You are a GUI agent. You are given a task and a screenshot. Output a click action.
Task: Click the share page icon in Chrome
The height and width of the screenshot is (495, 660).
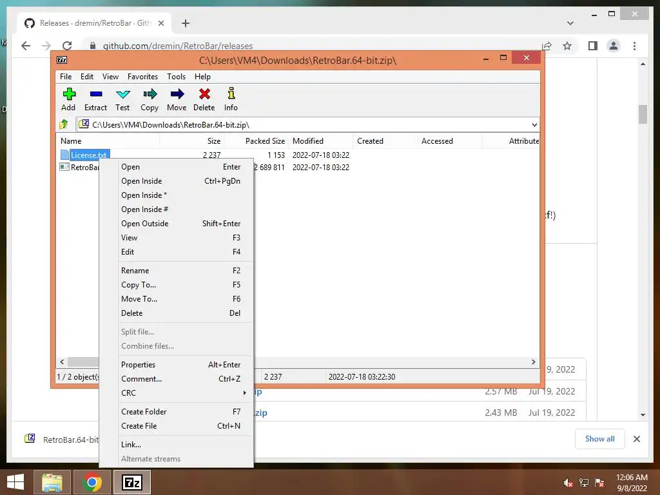click(547, 46)
